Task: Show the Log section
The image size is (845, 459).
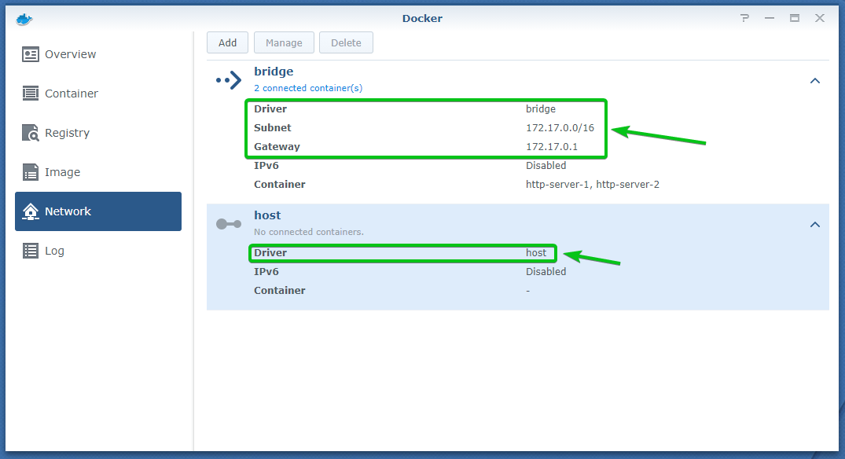Action: coord(98,251)
